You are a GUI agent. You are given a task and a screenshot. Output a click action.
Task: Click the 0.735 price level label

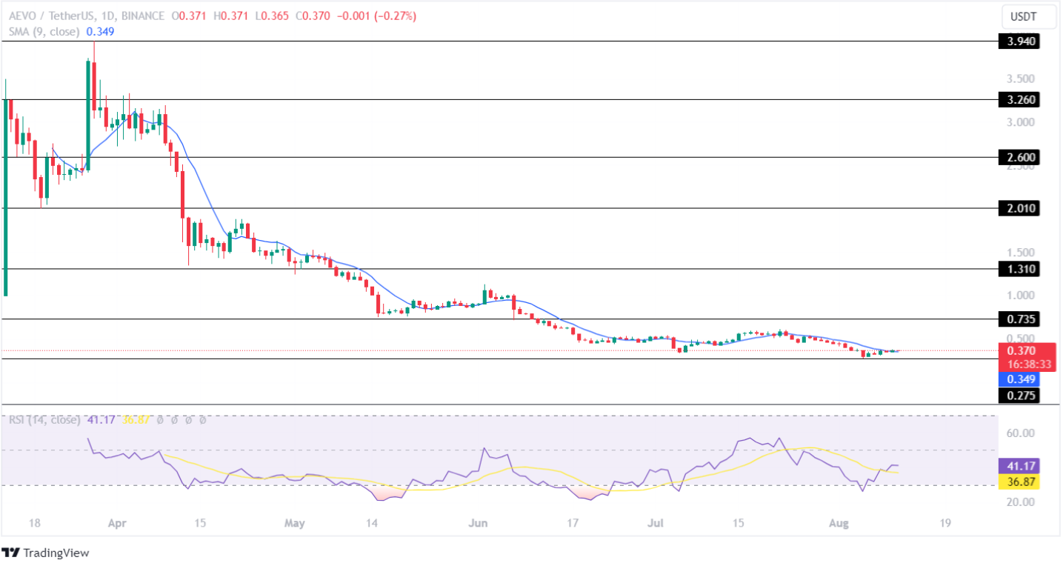click(1018, 319)
